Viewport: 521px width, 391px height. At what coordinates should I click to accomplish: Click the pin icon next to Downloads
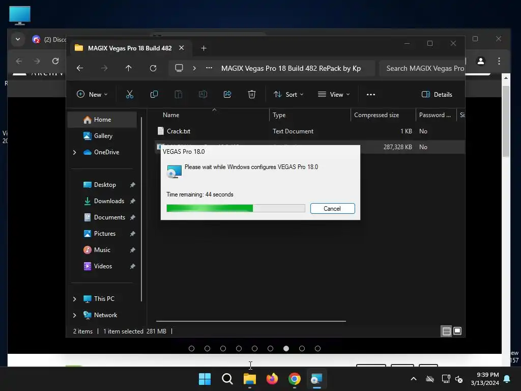pos(132,201)
